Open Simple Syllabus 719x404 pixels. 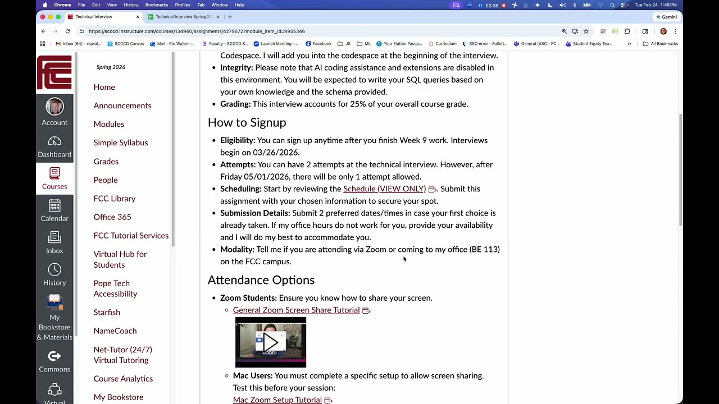(121, 143)
